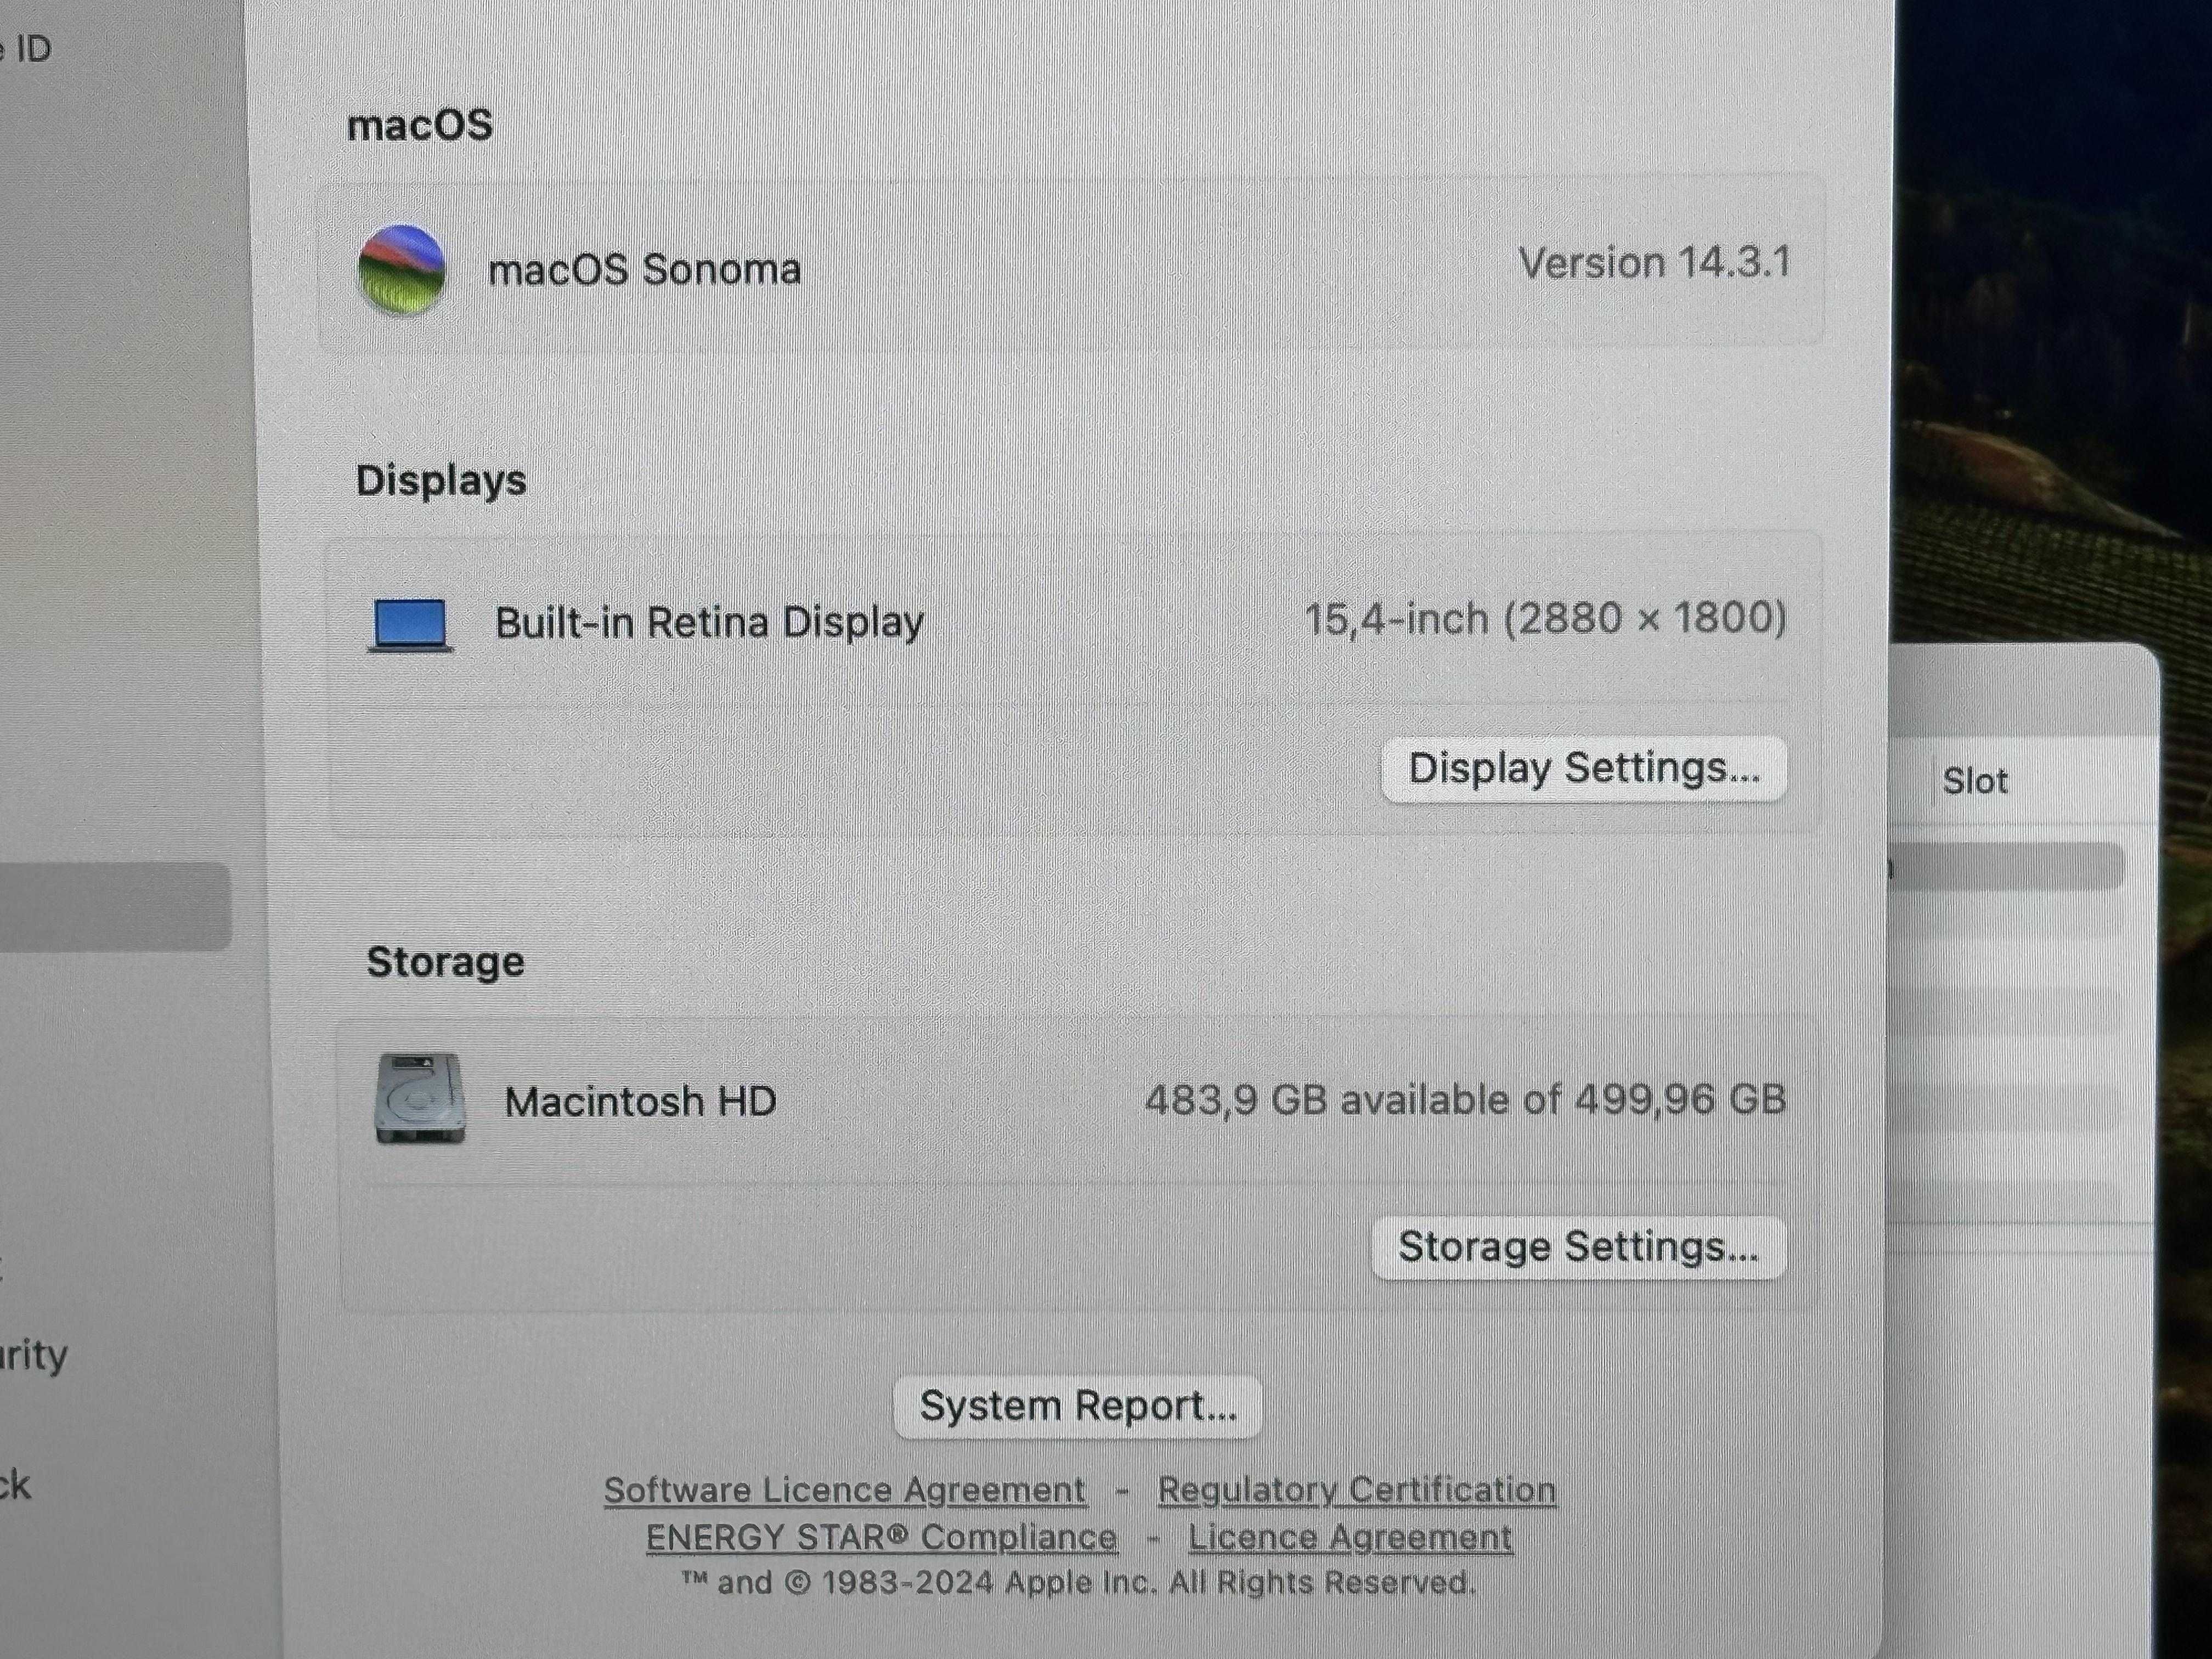Viewport: 2212px width, 1659px height.
Task: Click the macOS Sonoma icon
Action: click(401, 270)
